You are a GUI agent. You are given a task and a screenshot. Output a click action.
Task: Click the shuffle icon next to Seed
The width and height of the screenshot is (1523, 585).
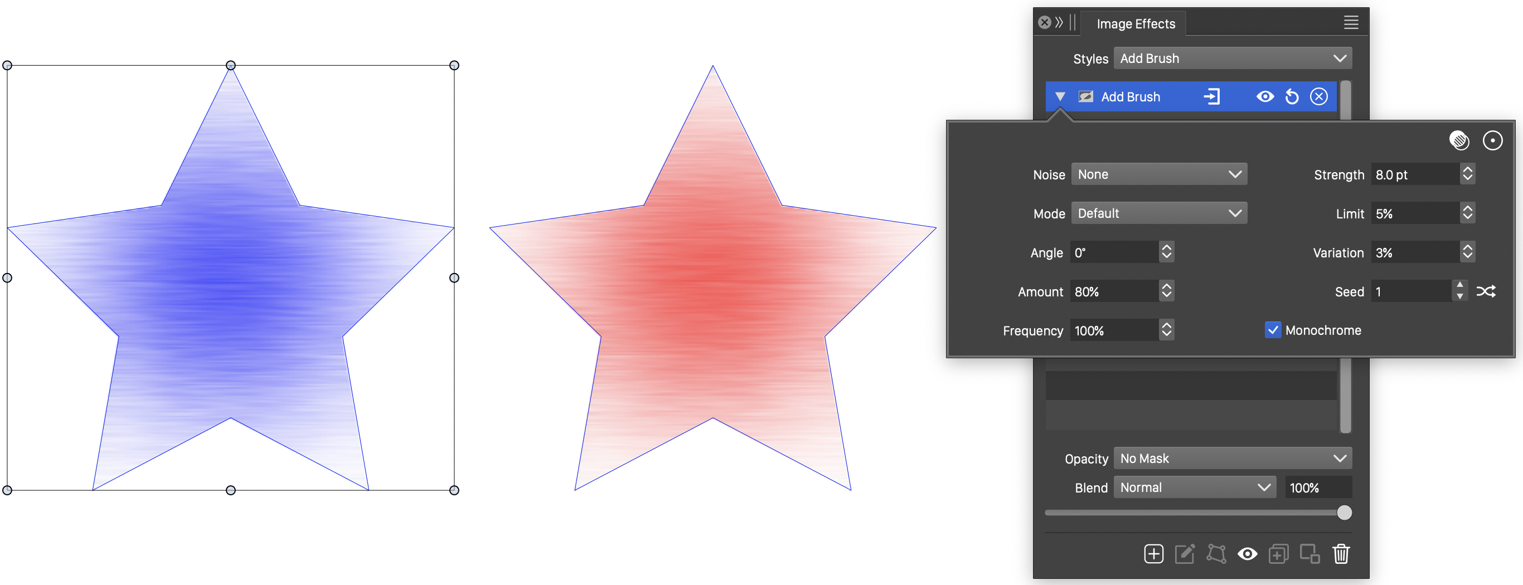pyautogui.click(x=1486, y=291)
